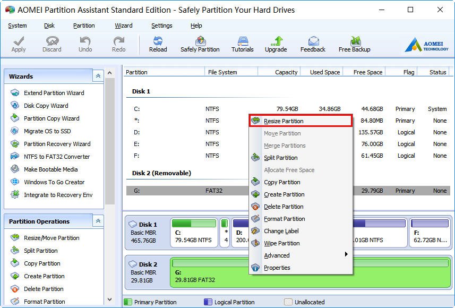This screenshot has width=455, height=308.
Task: Click the F: 62.72GB disk map block
Action: point(430,233)
